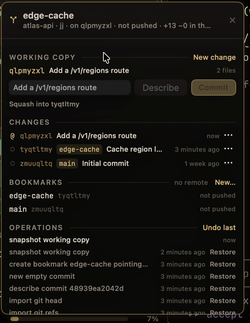The image size is (250, 323).
Task: Click the 1 week ago timestamp of zmuuqltq
Action: pyautogui.click(x=202, y=164)
